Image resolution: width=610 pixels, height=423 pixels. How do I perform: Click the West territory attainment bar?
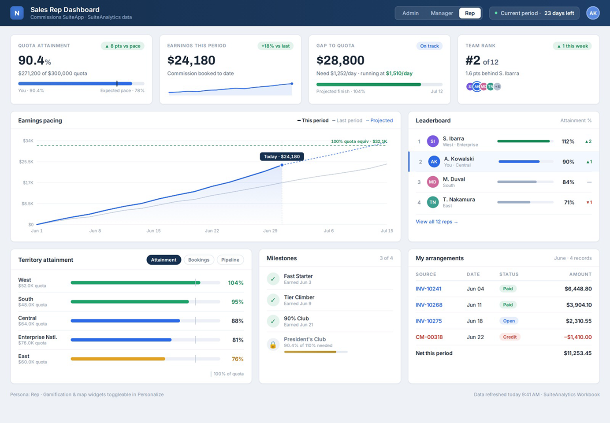click(145, 283)
